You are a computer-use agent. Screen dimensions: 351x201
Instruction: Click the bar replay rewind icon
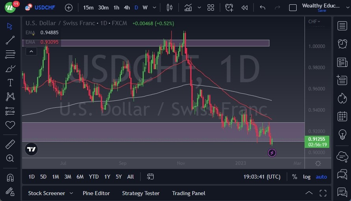[245, 7]
